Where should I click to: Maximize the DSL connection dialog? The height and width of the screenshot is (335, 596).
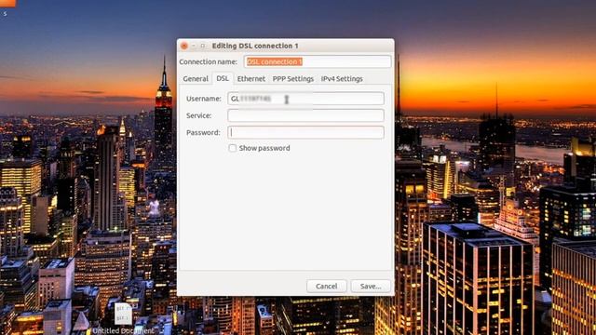pos(203,46)
